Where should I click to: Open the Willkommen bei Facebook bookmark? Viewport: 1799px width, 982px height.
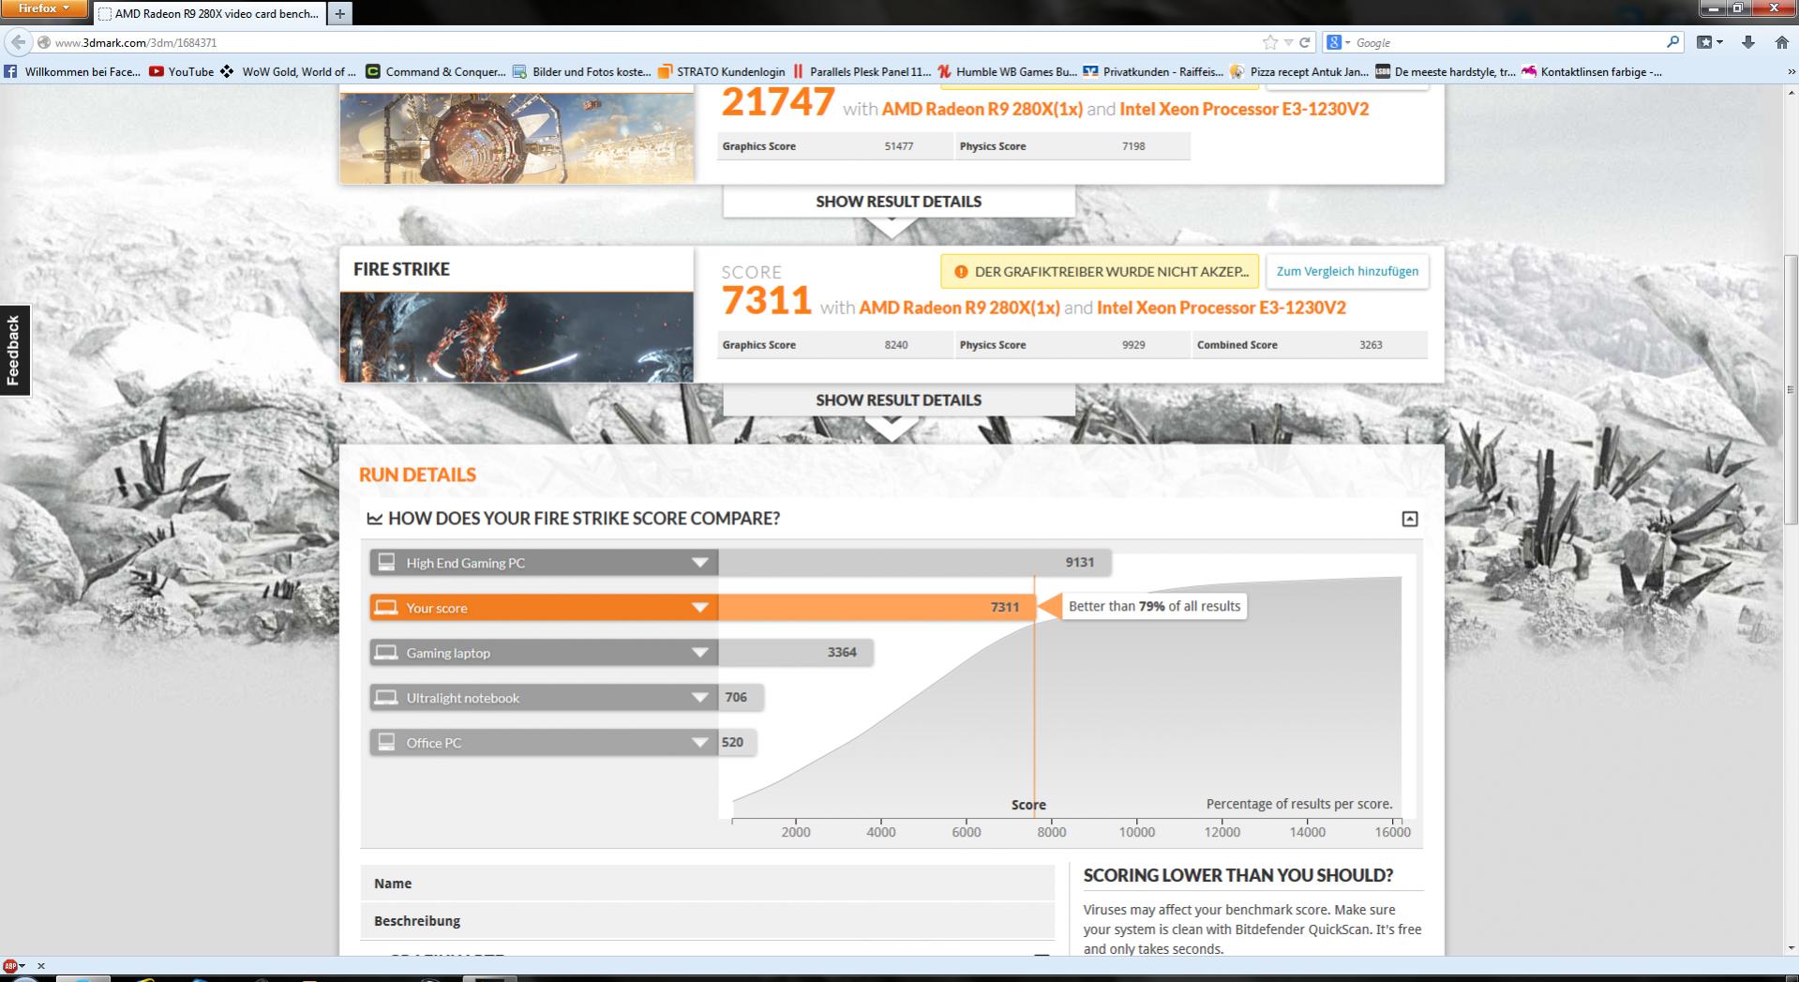tap(73, 71)
